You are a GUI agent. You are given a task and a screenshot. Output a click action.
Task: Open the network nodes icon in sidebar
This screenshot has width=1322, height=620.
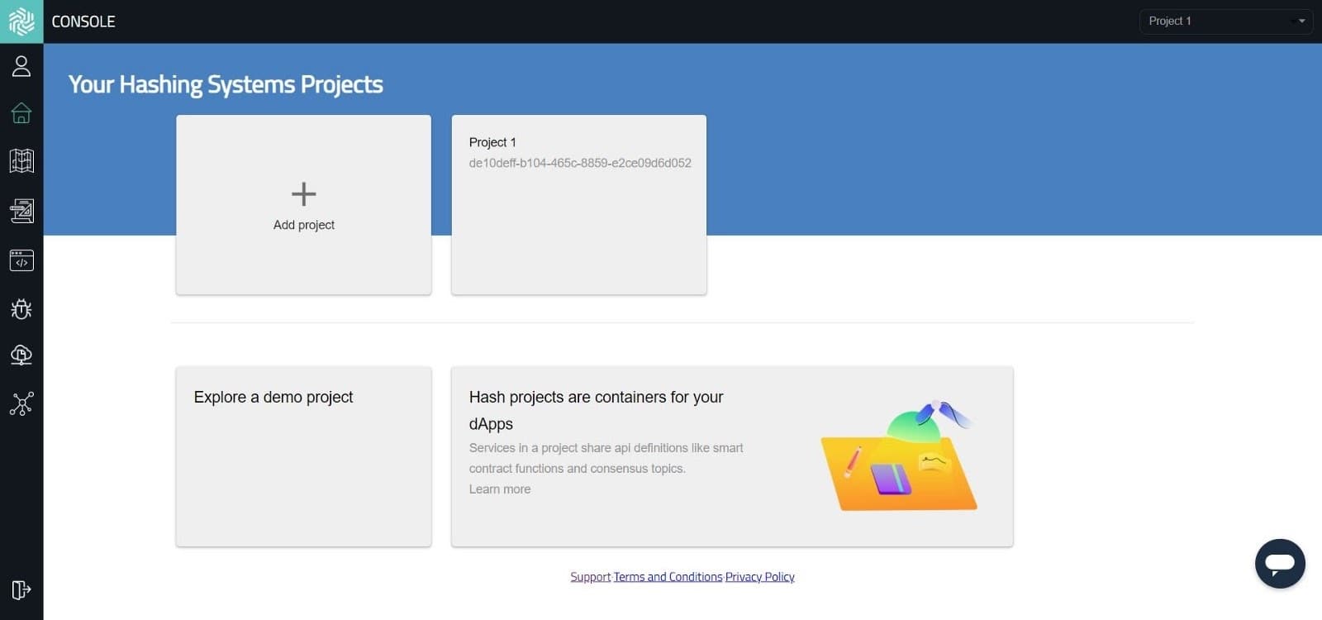pos(21,403)
